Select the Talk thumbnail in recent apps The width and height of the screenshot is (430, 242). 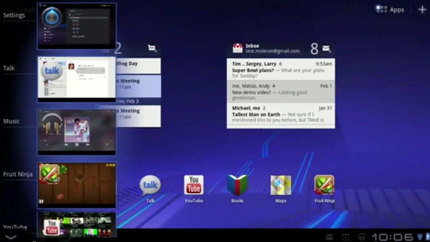[77, 79]
